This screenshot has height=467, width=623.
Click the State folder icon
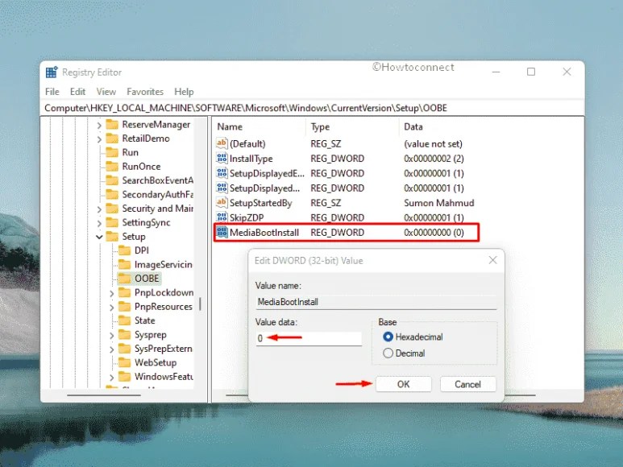tap(125, 320)
